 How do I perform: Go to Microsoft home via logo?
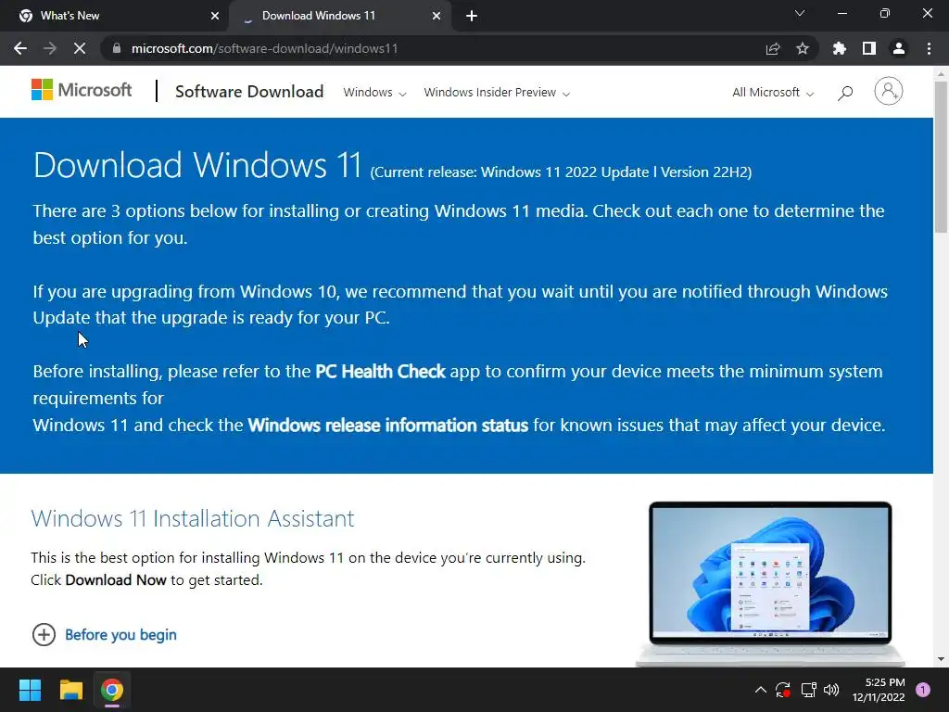pyautogui.click(x=82, y=90)
